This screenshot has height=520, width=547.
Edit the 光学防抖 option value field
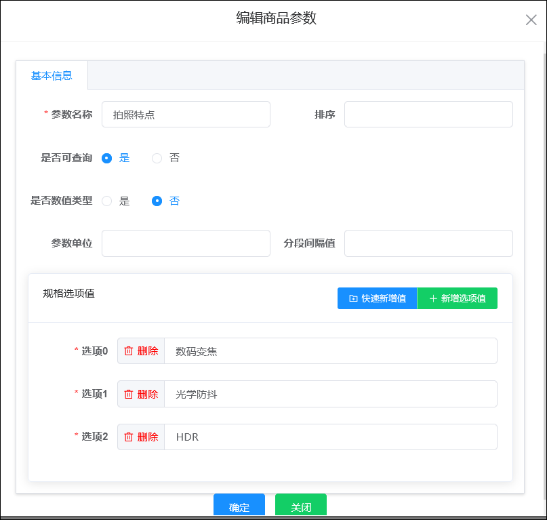330,394
